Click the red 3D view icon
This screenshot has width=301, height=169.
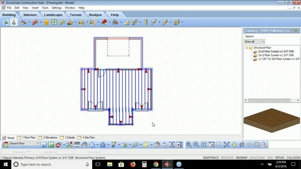58,145
